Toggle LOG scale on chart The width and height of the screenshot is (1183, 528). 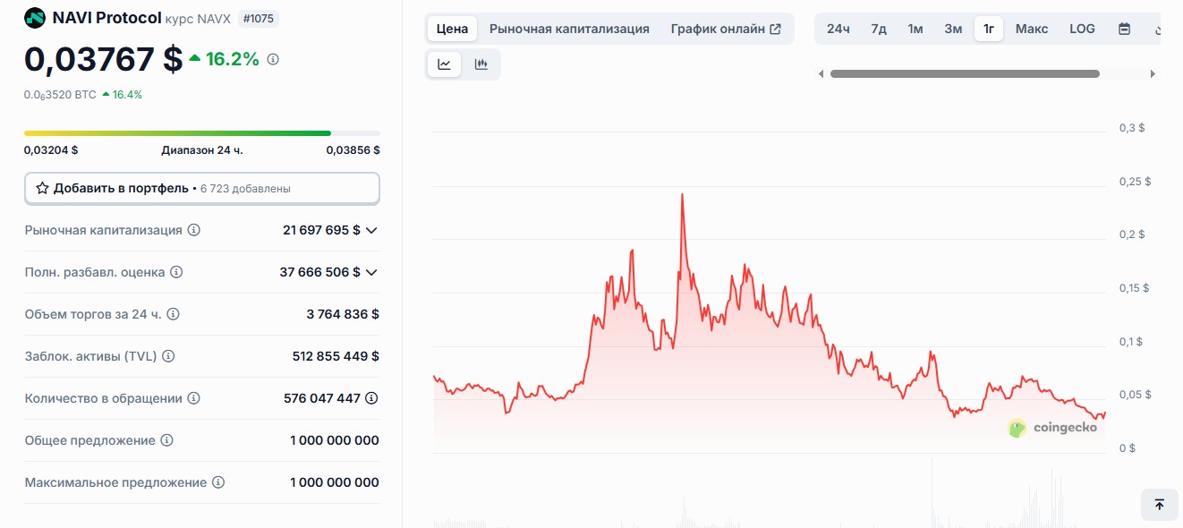[1082, 29]
